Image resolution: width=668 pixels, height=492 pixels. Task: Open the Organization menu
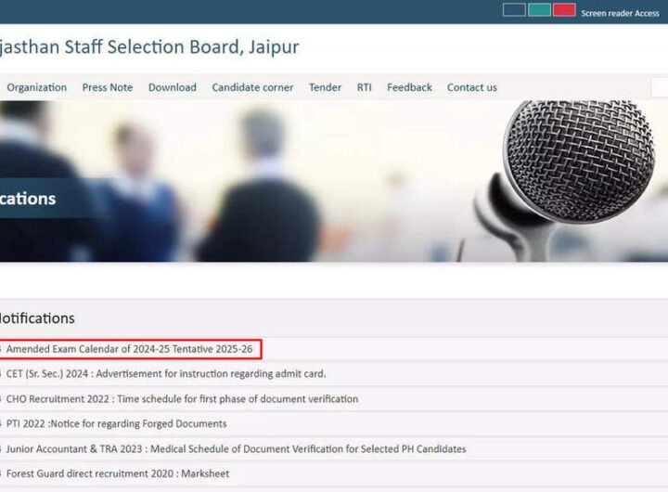click(x=37, y=87)
